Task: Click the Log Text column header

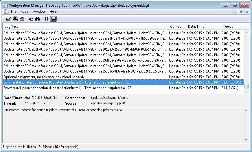Action: click(85, 27)
